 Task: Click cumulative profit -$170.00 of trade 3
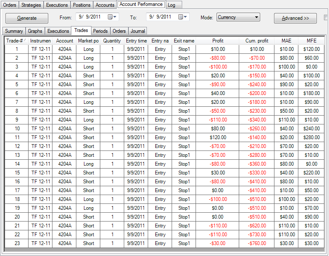click(x=256, y=67)
